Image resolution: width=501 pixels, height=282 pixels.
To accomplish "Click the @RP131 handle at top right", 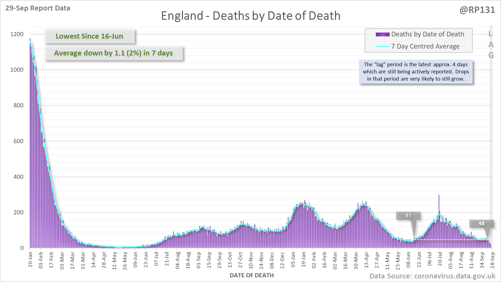I will 477,10.
